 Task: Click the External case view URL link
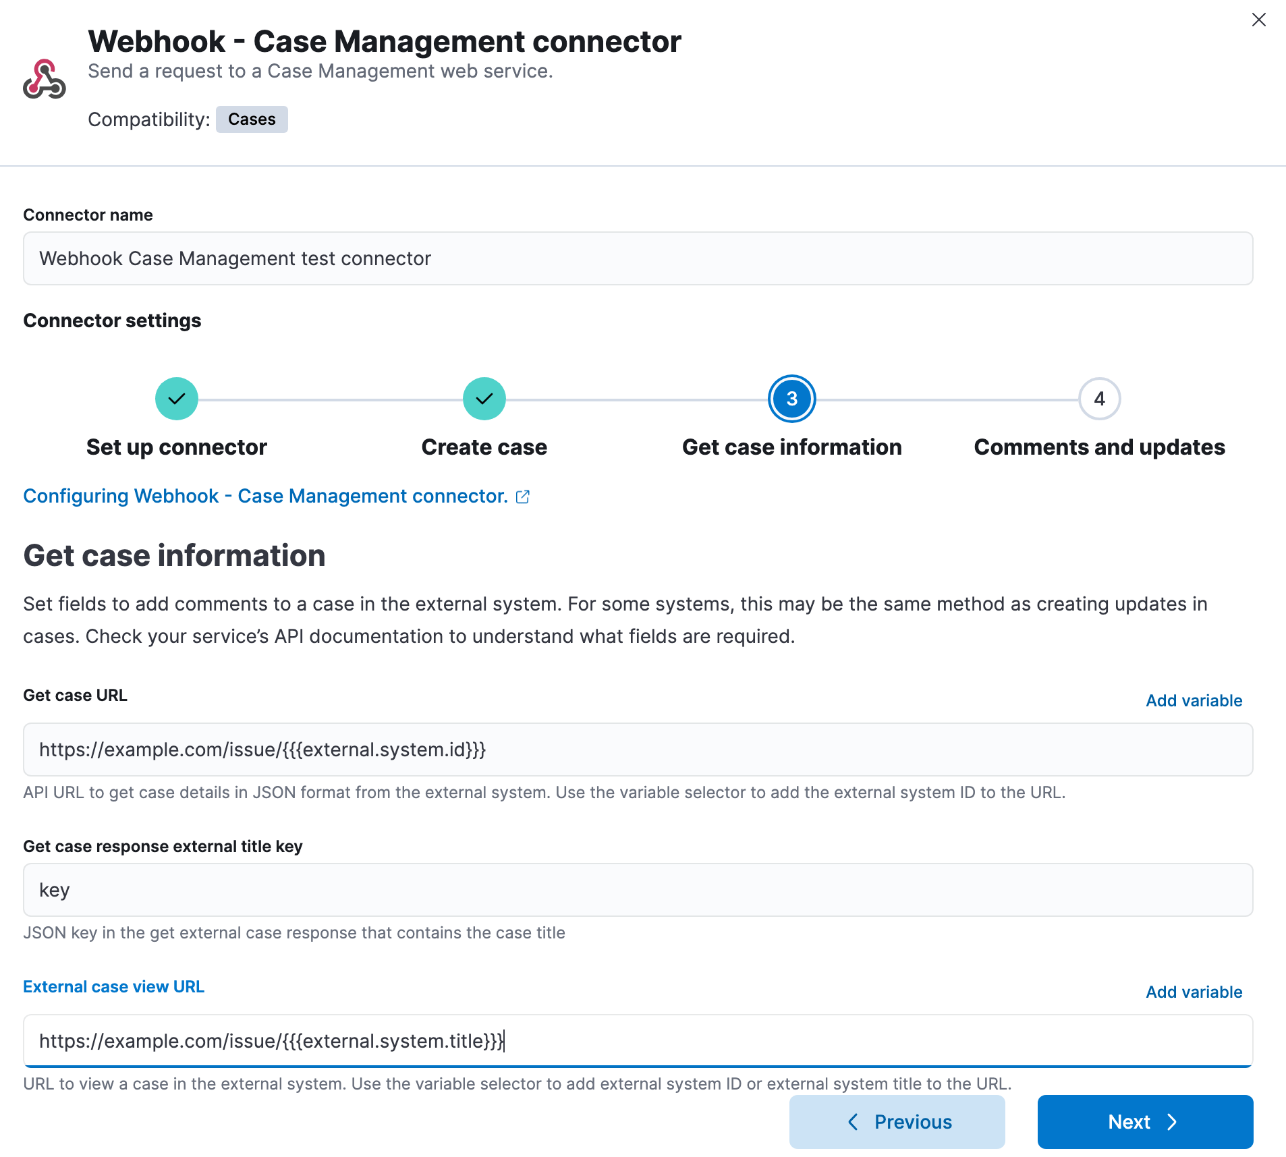click(x=113, y=986)
